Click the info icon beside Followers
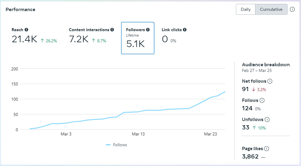Viewport: 301px width, 166px height. tap(148, 30)
